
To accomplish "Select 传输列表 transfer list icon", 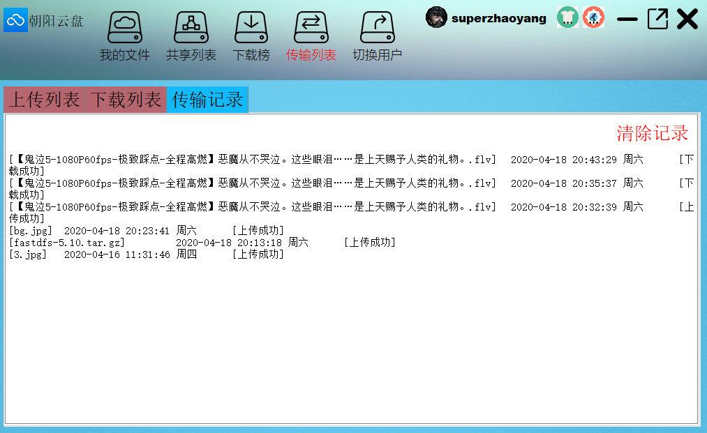I will (311, 27).
